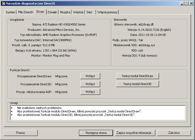195x140 pixels.
Task: Click main driver ati2dvag.dll
Action: [146, 24]
